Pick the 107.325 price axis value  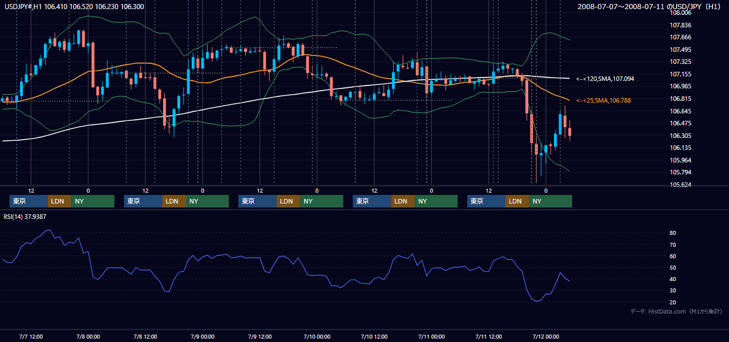[680, 62]
